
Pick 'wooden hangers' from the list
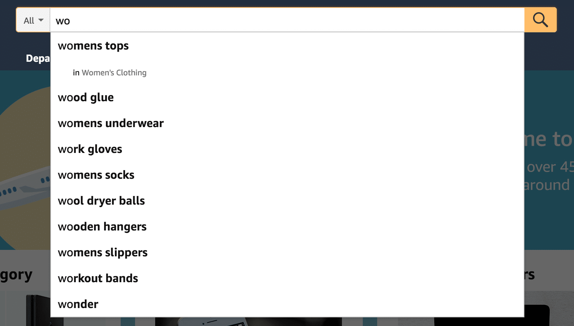(287, 227)
